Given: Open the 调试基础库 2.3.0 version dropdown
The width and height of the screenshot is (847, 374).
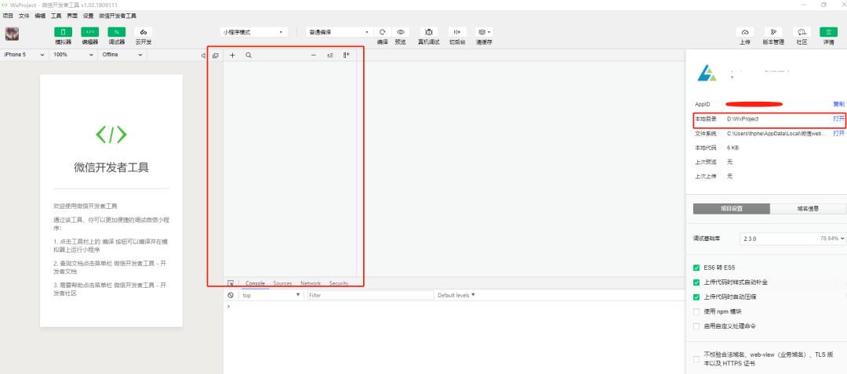Looking at the screenshot, I should 792,238.
